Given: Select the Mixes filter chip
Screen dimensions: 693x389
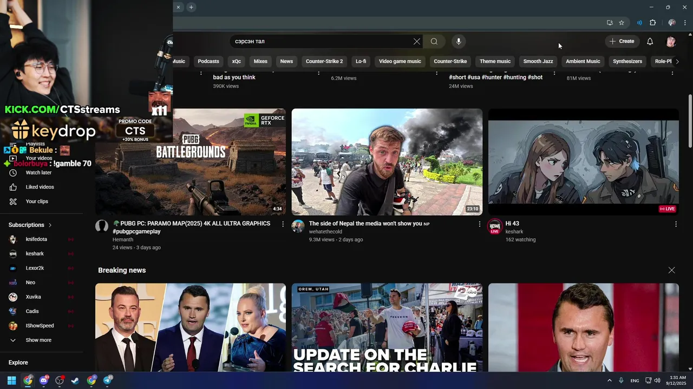Looking at the screenshot, I should click(260, 62).
